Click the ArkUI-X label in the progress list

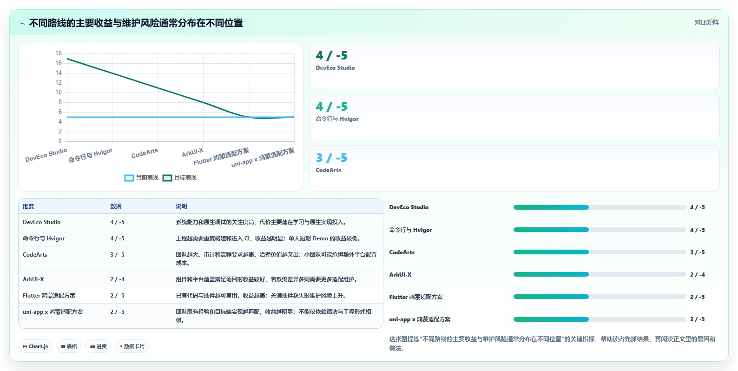(x=400, y=275)
